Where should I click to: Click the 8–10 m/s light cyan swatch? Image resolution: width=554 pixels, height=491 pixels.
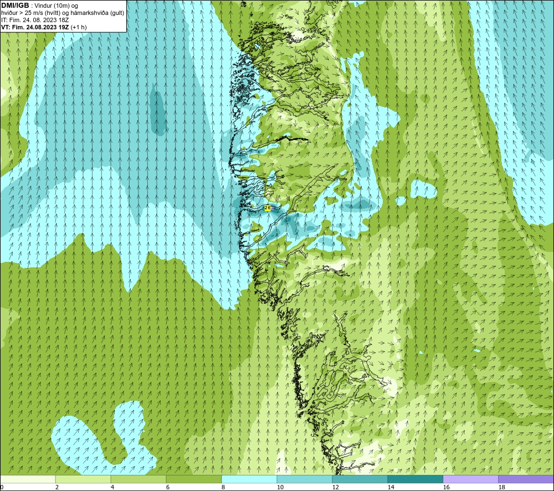coord(249,479)
